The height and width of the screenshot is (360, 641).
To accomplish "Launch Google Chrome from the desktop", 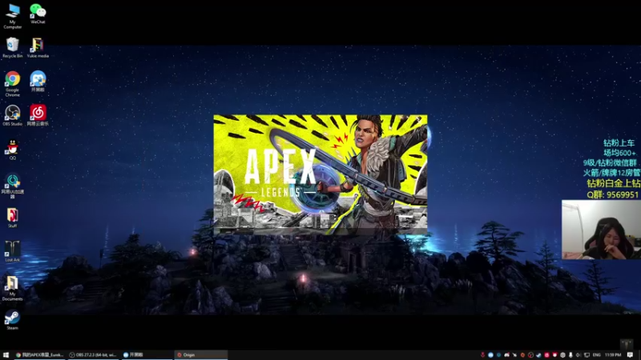I will [12, 83].
